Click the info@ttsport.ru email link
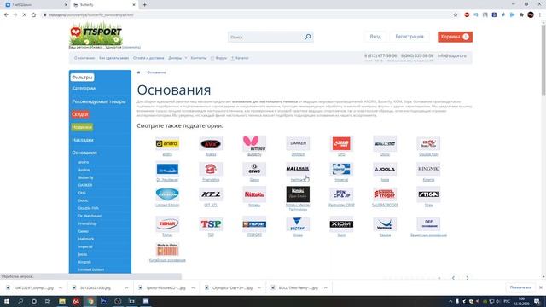 click(x=451, y=55)
